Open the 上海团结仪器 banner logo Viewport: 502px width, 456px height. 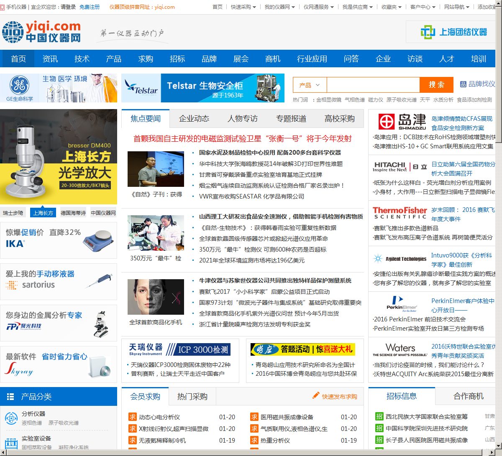coord(453,32)
